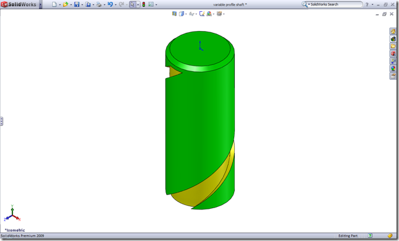
Task: Expand the Make Drawing dropdown arrow
Action: point(93,4)
